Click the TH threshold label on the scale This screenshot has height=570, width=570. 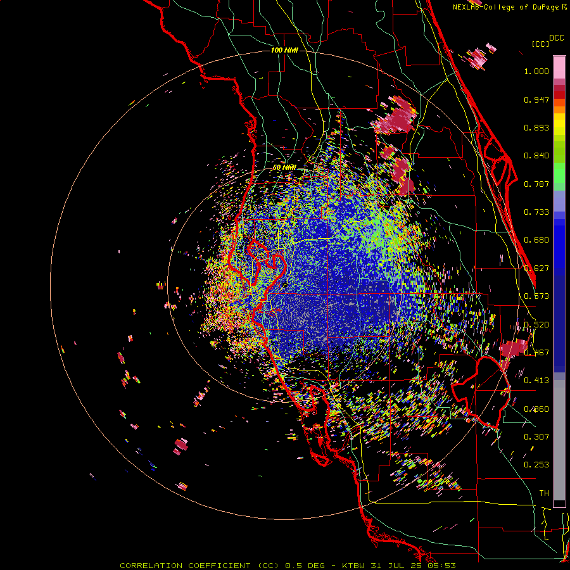pyautogui.click(x=544, y=493)
